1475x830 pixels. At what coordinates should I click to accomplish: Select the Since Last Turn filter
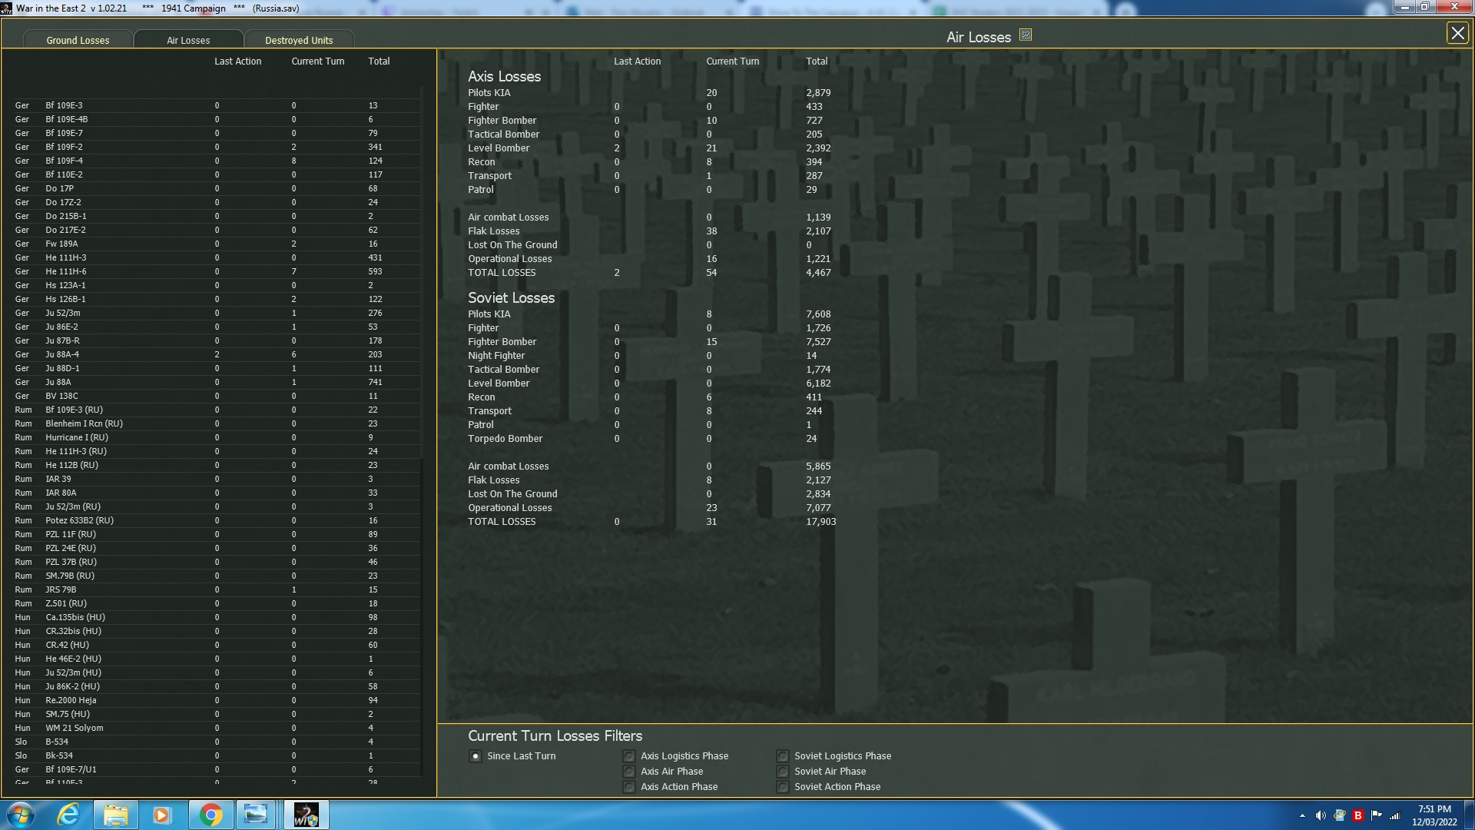[476, 756]
